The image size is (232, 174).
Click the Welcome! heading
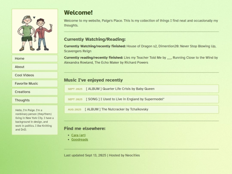[x=78, y=12]
